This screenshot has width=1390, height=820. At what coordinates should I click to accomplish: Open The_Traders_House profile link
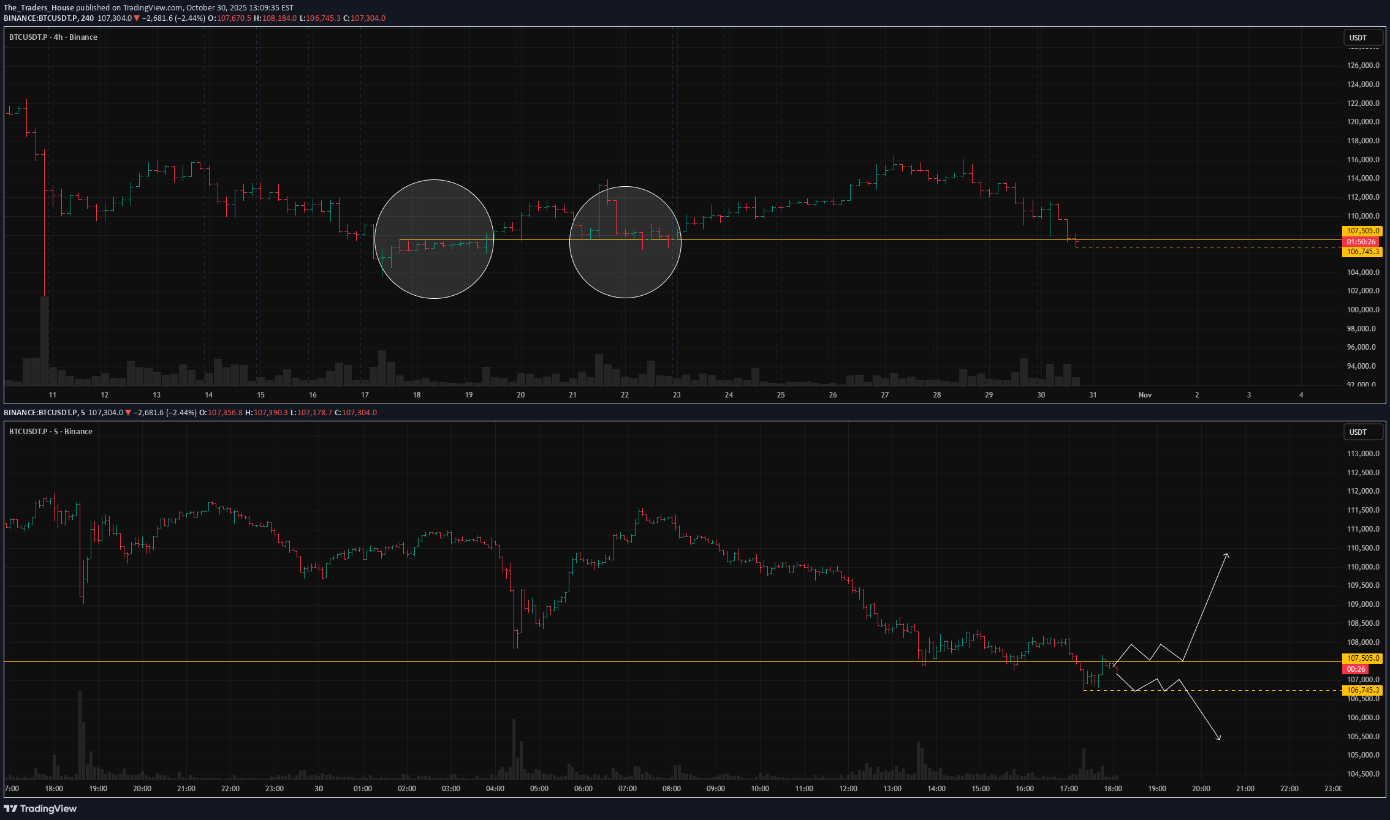point(38,7)
